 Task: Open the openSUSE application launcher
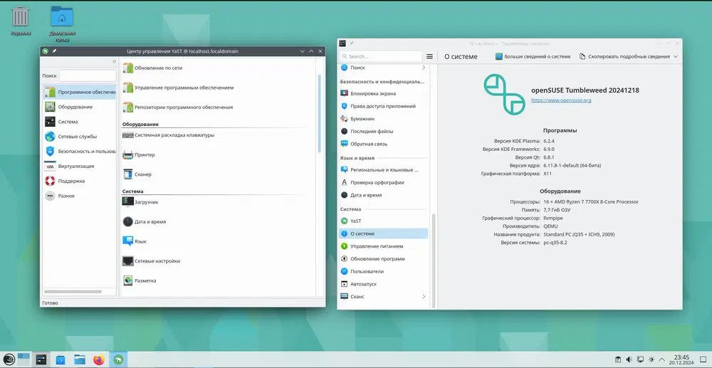[x=9, y=360]
